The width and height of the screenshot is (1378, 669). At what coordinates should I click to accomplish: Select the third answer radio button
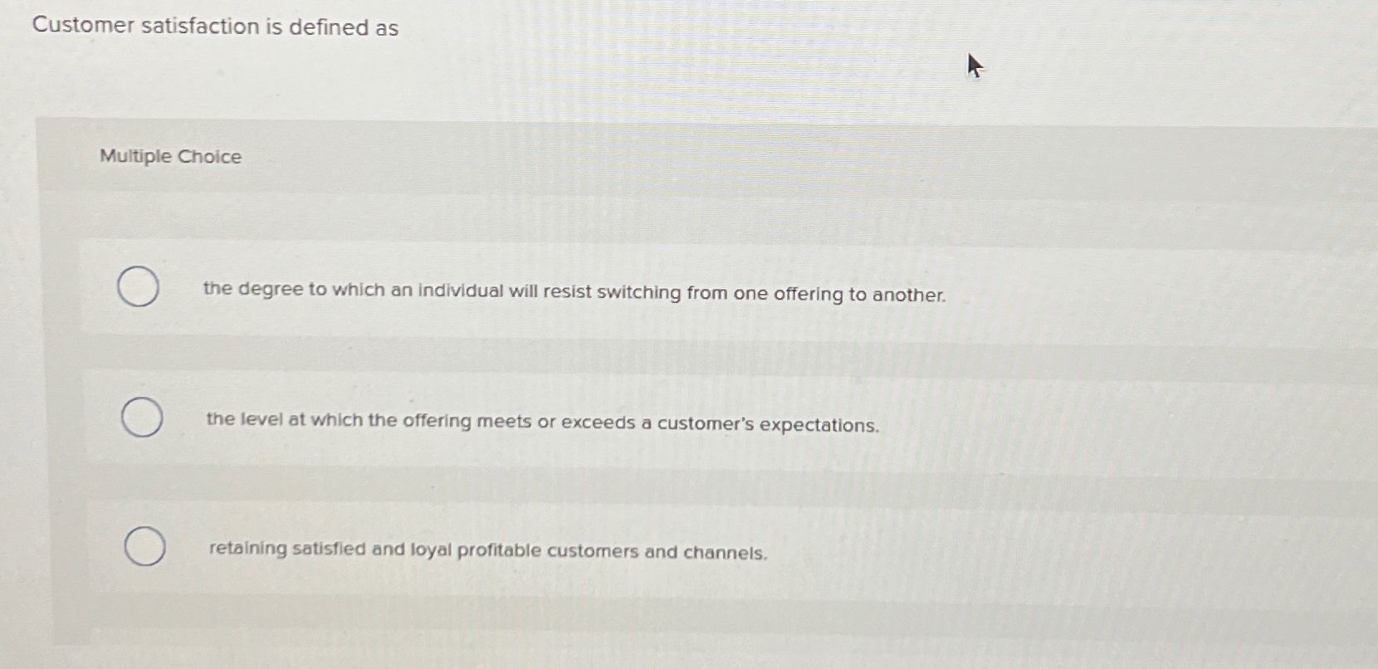(x=144, y=547)
